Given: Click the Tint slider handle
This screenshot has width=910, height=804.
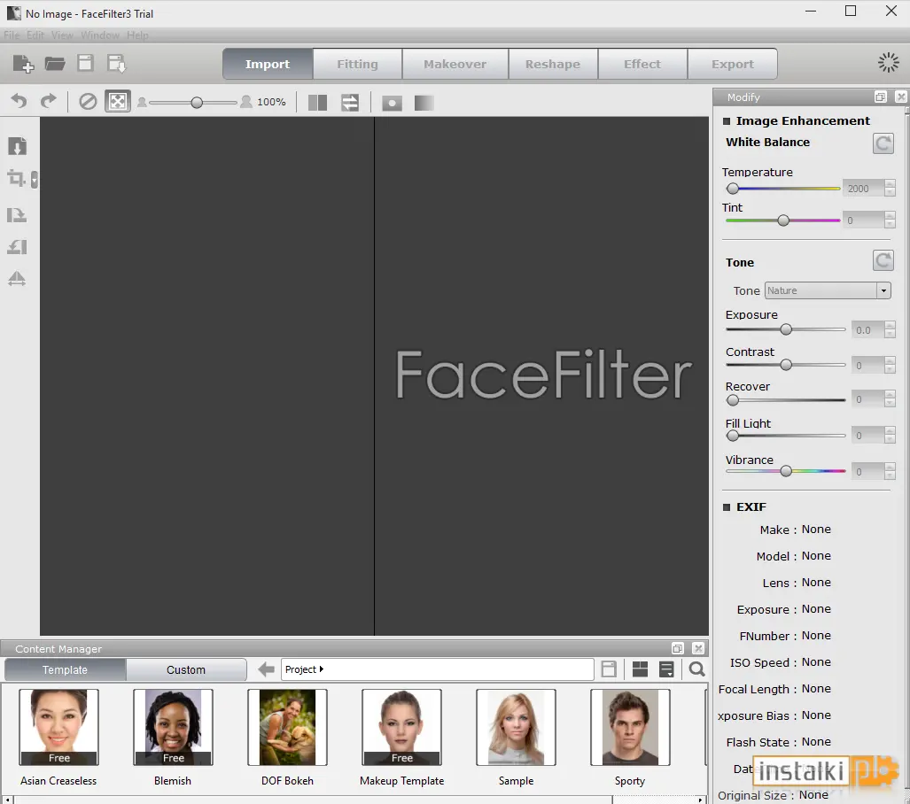Looking at the screenshot, I should pos(783,220).
